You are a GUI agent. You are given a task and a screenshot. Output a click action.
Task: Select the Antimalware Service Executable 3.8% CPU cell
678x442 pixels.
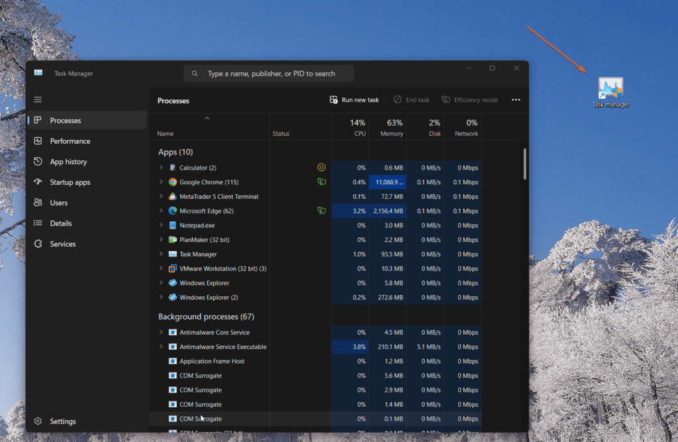350,347
